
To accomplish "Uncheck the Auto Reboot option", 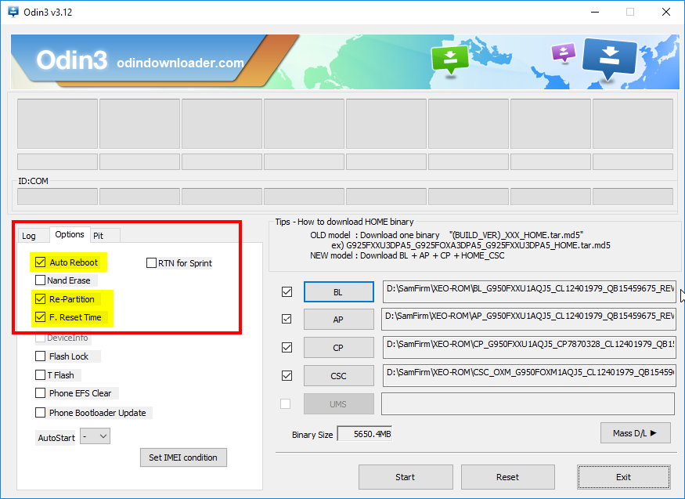I will (x=40, y=262).
